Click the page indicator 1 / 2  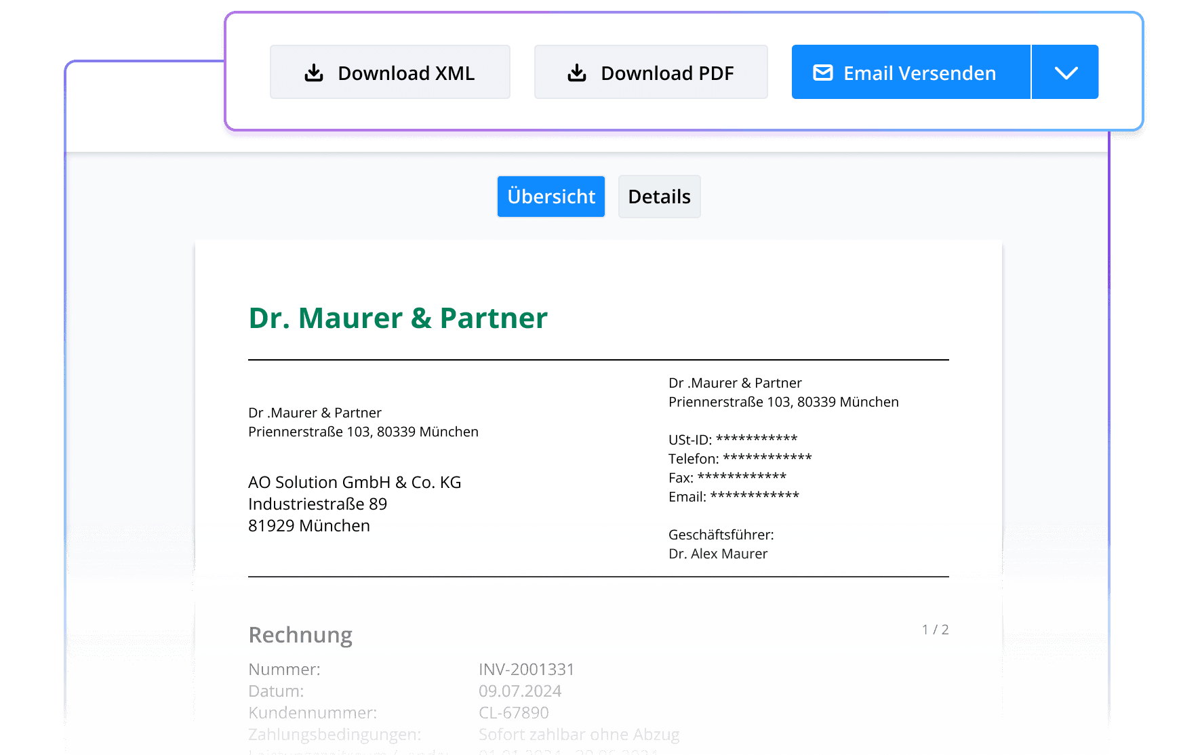(x=935, y=630)
